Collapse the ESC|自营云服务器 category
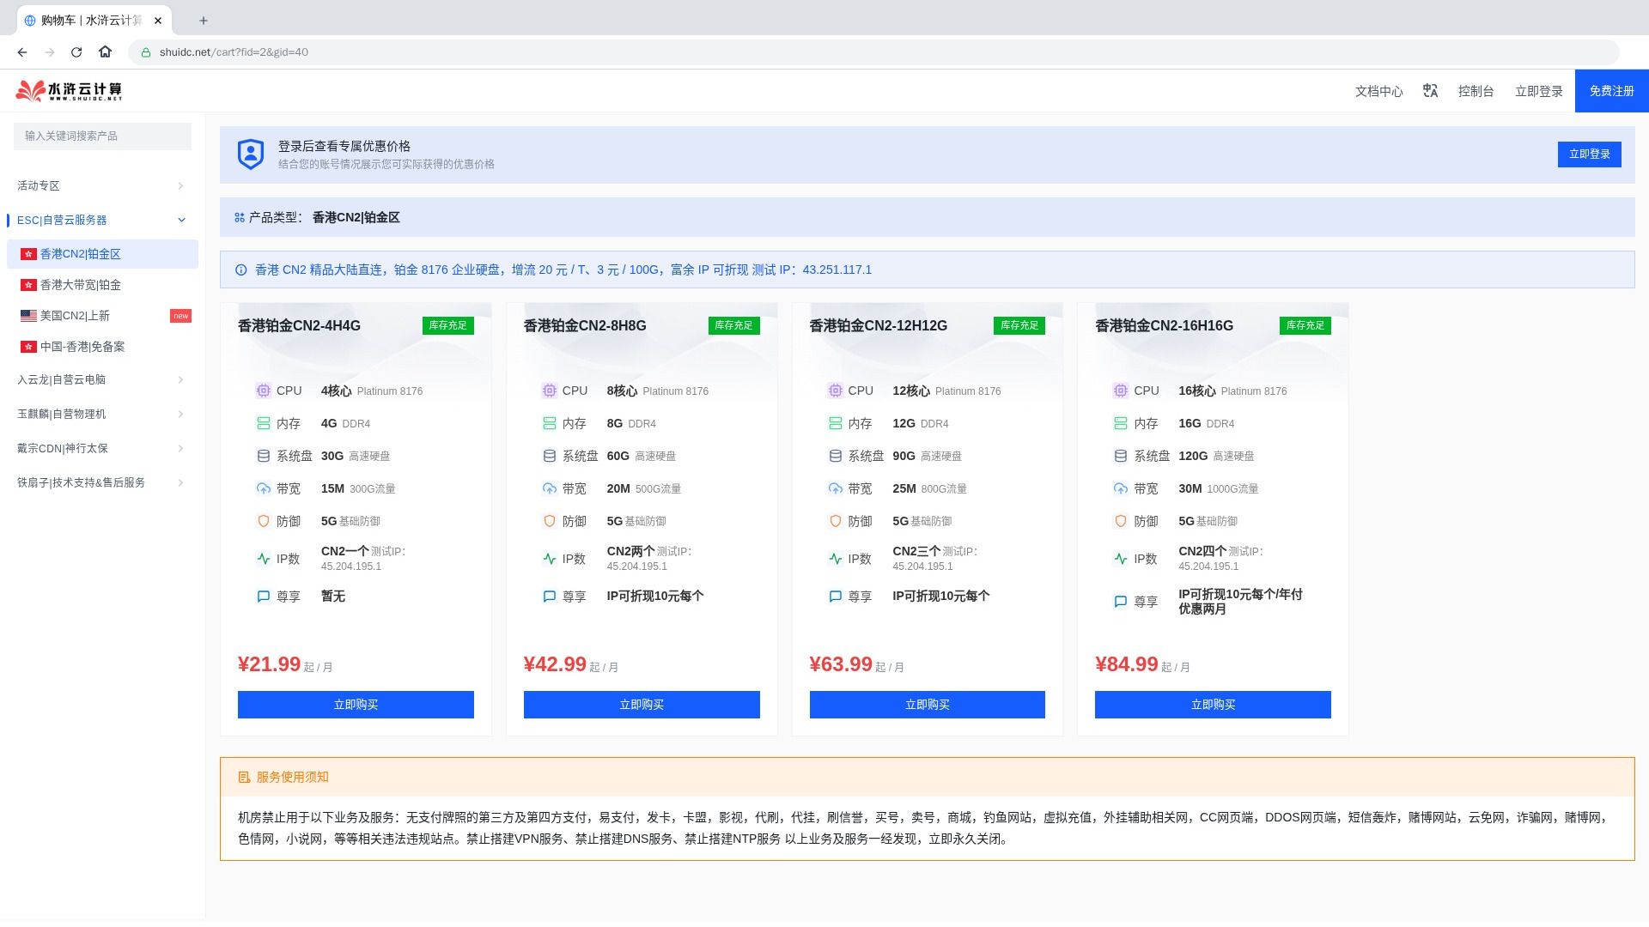 coord(101,221)
